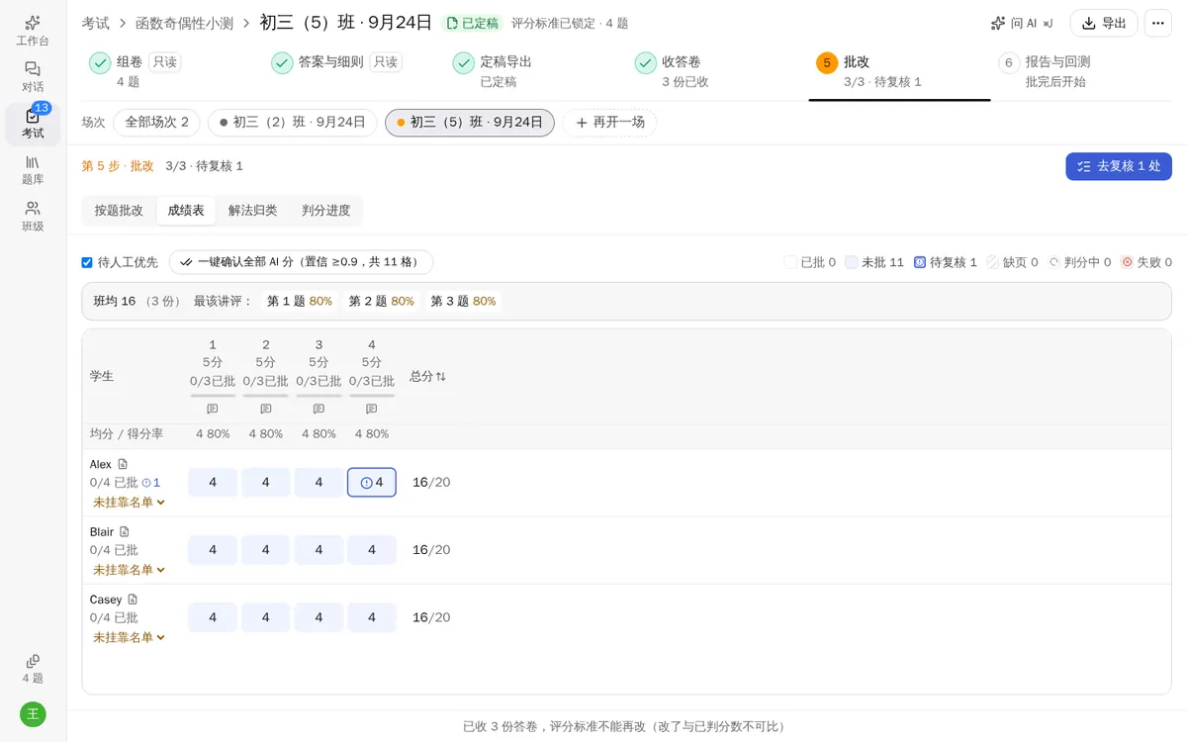Select 全部场次 2 session filter
The image size is (1187, 742).
pos(156,123)
